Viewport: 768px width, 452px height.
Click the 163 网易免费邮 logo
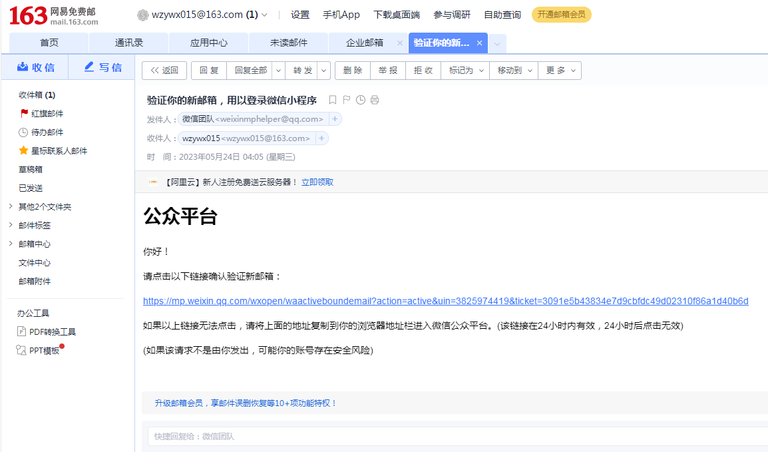click(x=53, y=16)
